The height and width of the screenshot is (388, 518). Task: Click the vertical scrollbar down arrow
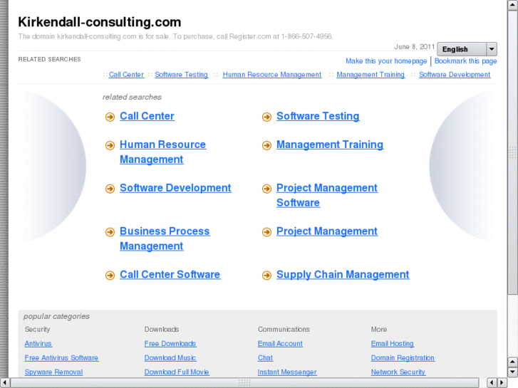point(512,372)
